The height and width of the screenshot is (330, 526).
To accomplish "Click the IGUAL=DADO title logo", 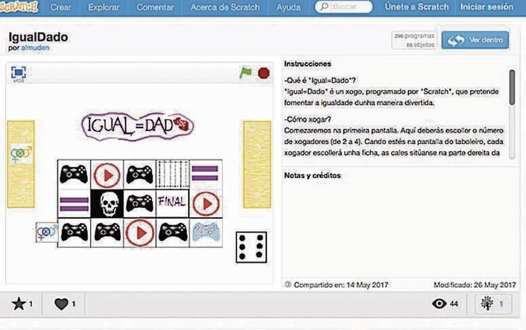I will click(138, 126).
